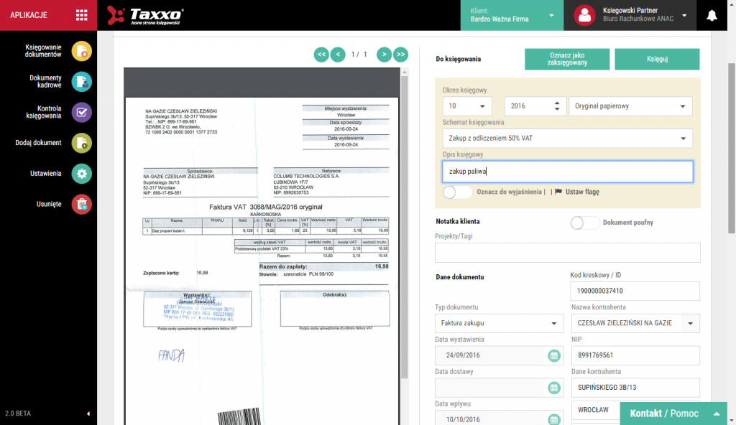Viewport: 736px width, 425px height.
Task: Go to next document page
Action: pyautogui.click(x=384, y=55)
